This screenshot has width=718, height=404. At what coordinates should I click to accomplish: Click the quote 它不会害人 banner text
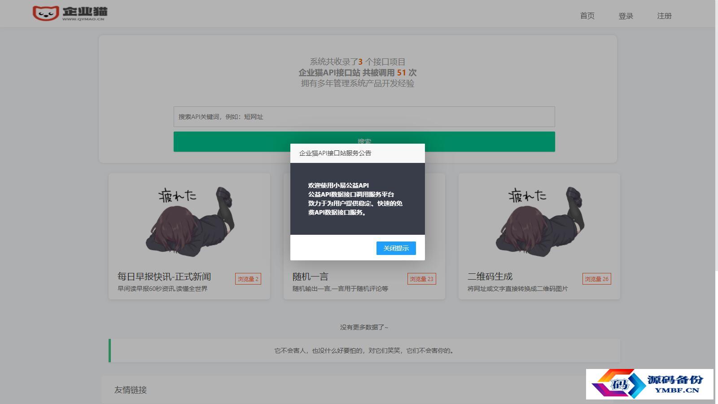coord(364,351)
